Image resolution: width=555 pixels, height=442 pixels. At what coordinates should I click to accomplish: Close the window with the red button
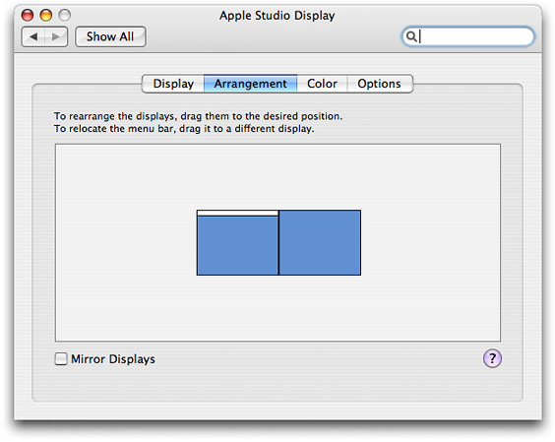(28, 15)
